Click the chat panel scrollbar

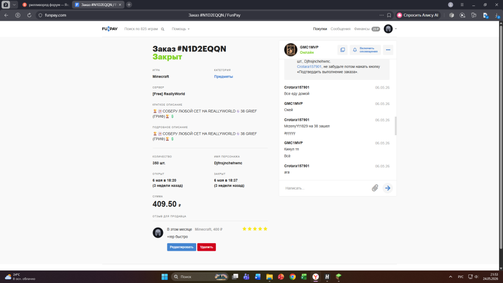(x=395, y=126)
